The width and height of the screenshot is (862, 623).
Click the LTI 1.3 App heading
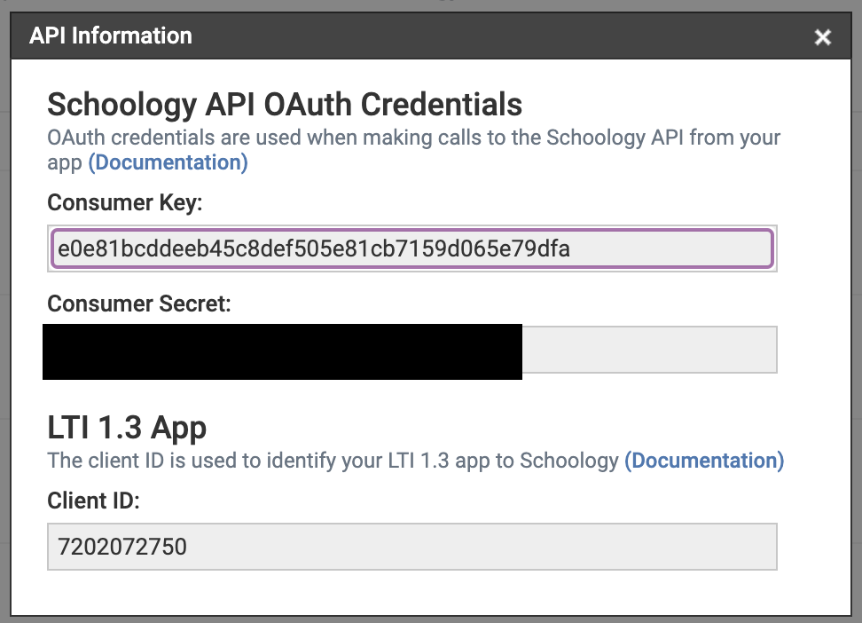point(127,428)
